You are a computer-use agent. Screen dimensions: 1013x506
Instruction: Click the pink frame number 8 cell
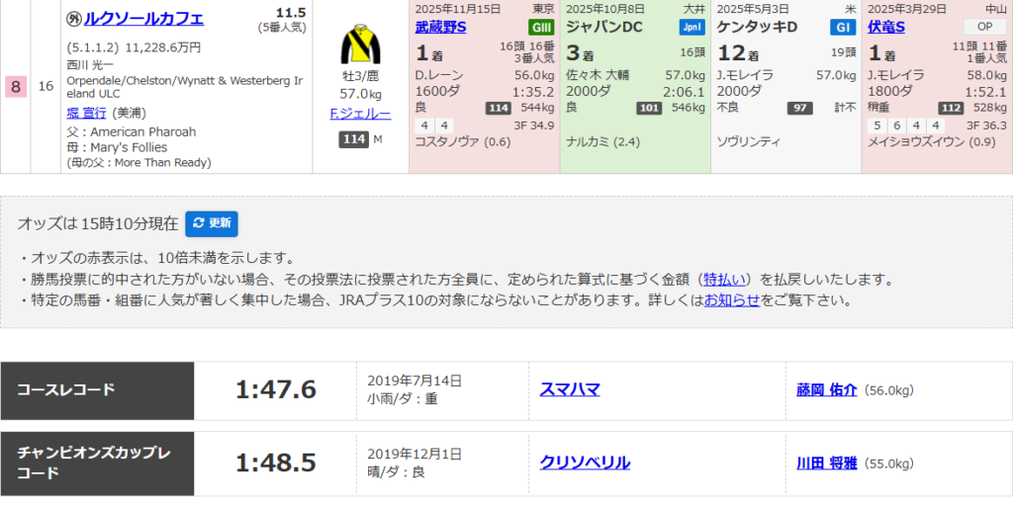point(15,86)
